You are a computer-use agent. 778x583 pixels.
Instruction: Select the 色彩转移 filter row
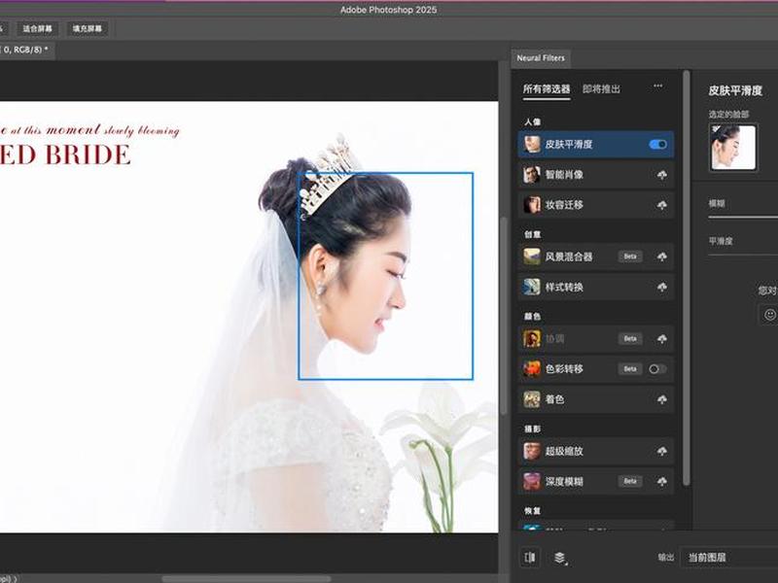595,369
